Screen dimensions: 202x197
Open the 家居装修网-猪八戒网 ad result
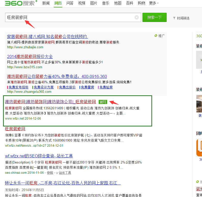(x=47, y=37)
